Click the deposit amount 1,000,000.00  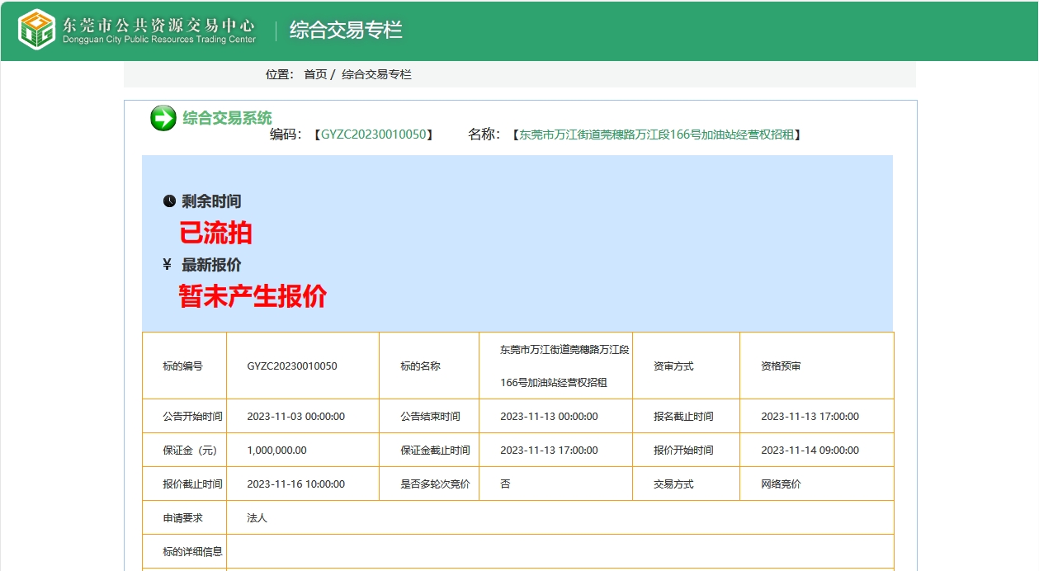pyautogui.click(x=276, y=451)
